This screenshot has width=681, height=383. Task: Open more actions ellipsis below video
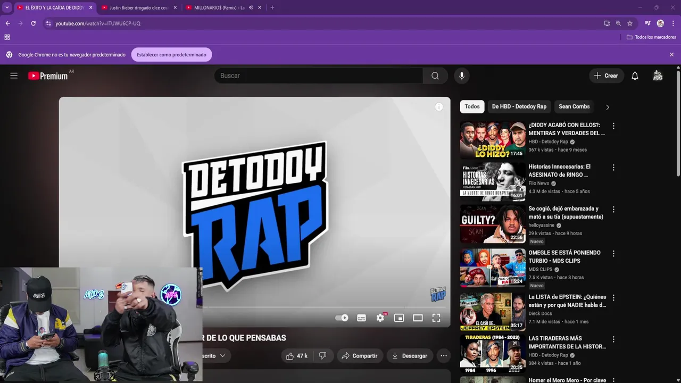pyautogui.click(x=444, y=356)
